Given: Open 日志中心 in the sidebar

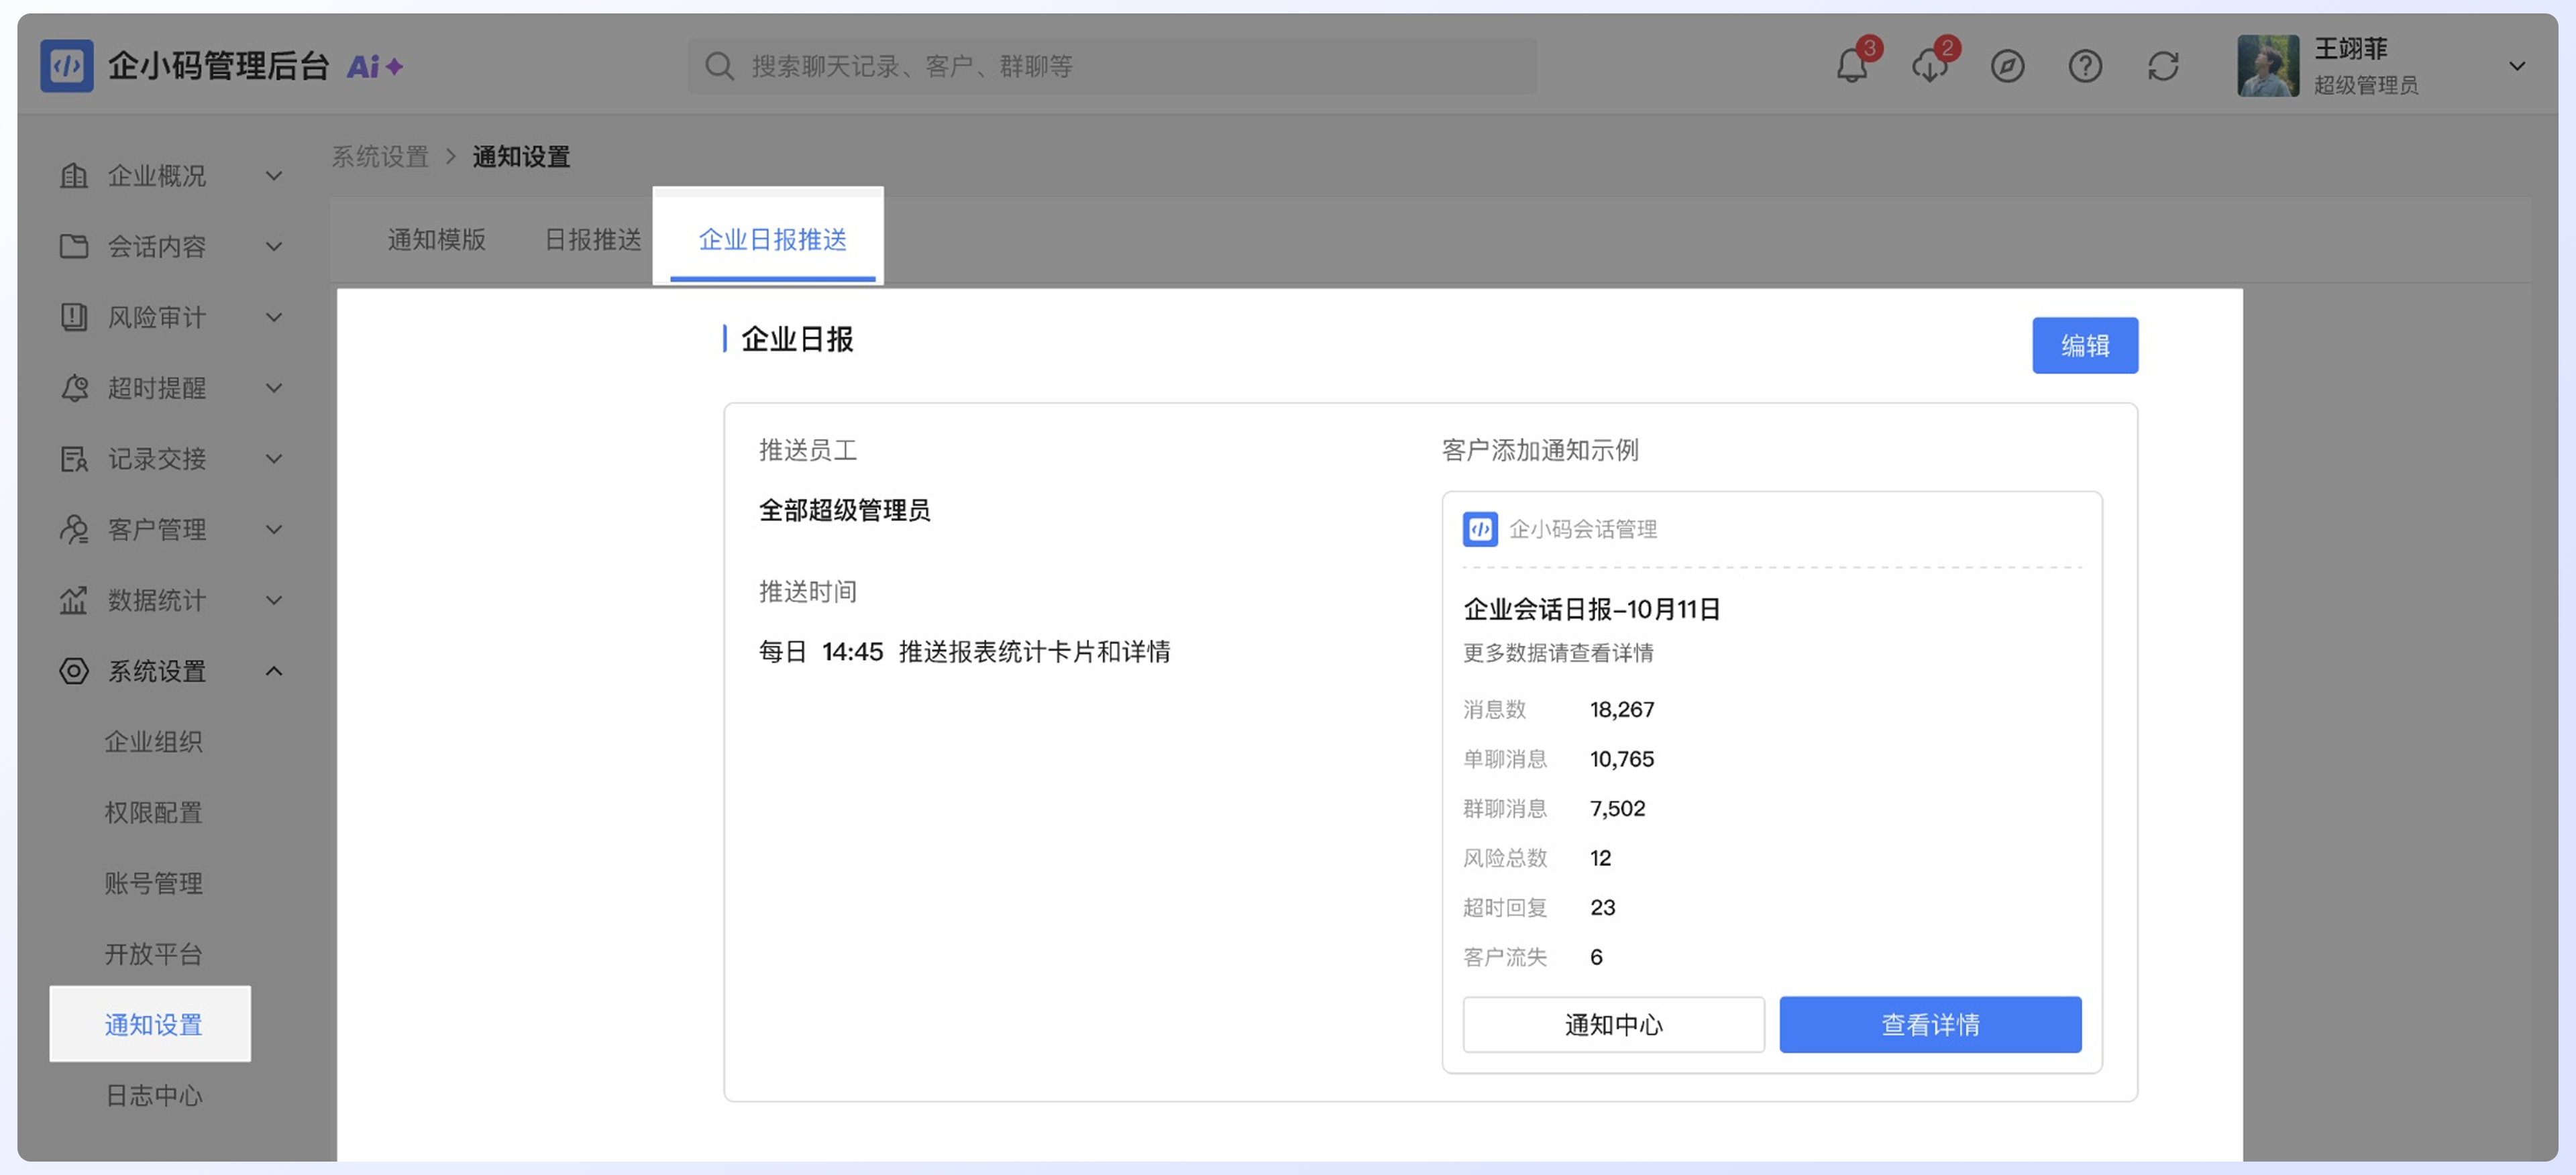Looking at the screenshot, I should pos(154,1096).
